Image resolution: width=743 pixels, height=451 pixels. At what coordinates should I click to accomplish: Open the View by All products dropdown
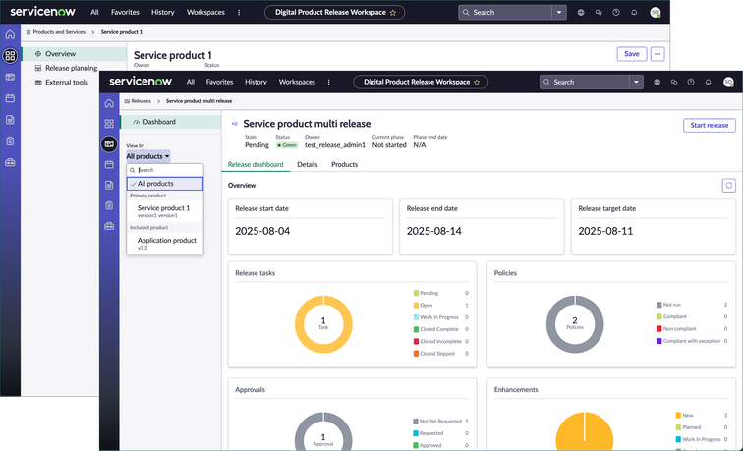click(x=147, y=156)
